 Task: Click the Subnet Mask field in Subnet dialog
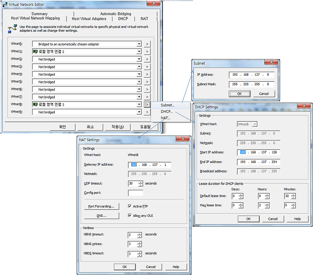(x=252, y=84)
